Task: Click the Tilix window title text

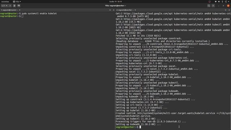Action: (x=115, y=6)
